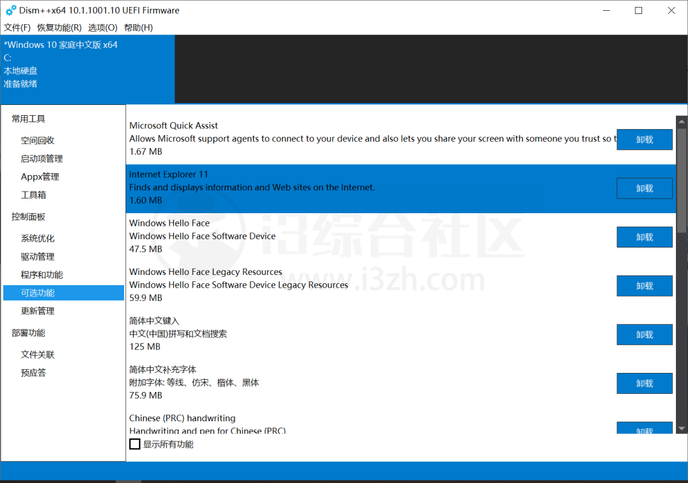688x483 pixels.
Task: Open the 文件(F) menu
Action: [17, 27]
